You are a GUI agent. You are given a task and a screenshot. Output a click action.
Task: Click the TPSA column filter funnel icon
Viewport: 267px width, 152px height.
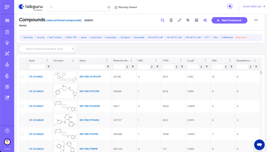click(182, 67)
